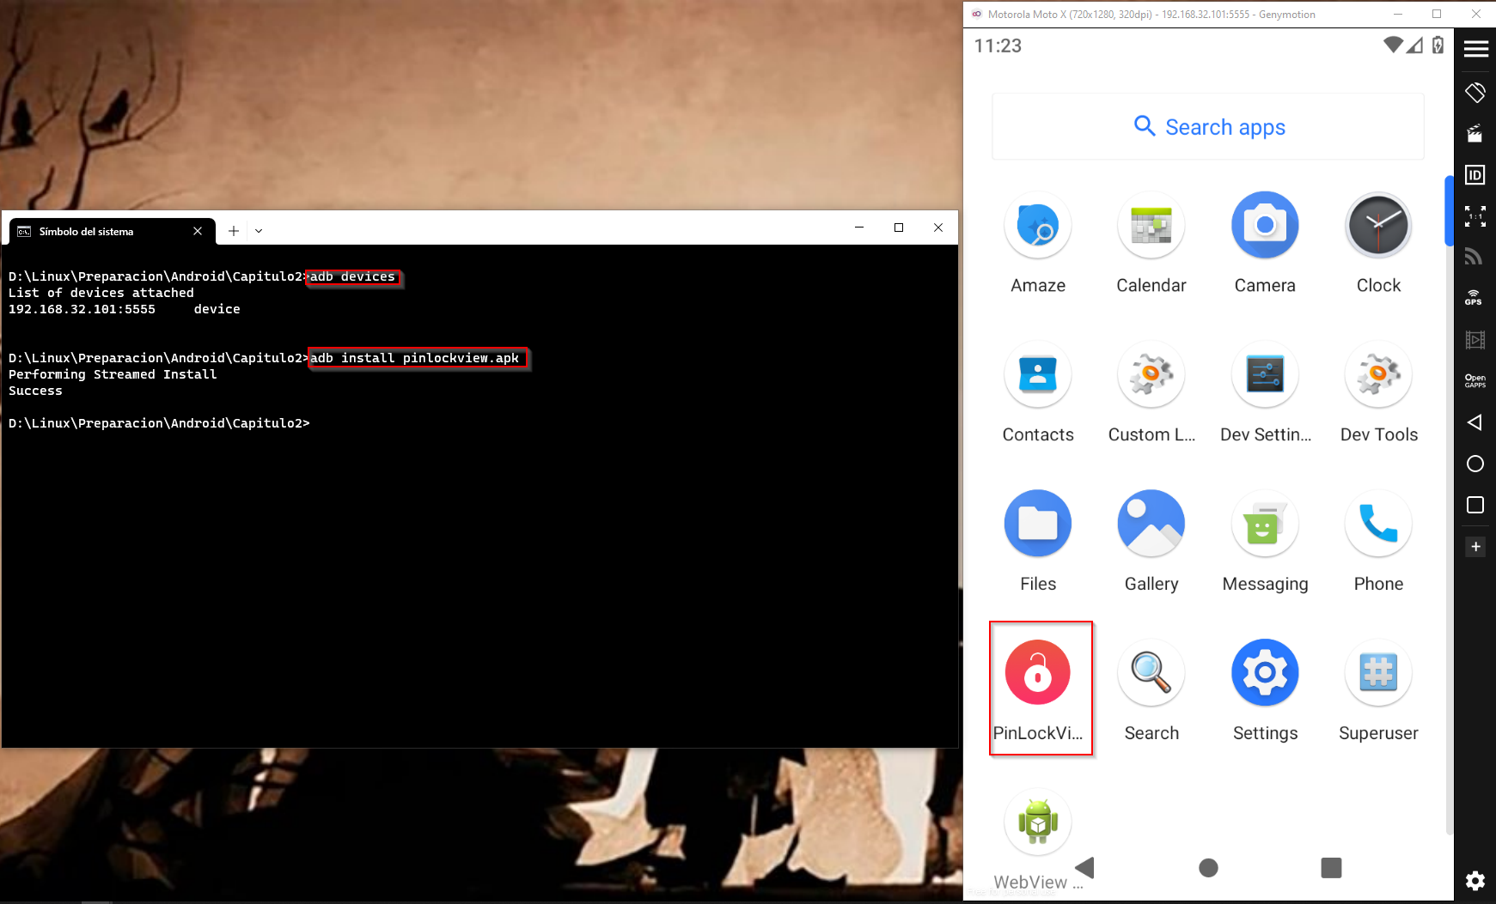This screenshot has height=904, width=1496.
Task: Click the '192.168.32.101:5555' device line
Action: (125, 309)
